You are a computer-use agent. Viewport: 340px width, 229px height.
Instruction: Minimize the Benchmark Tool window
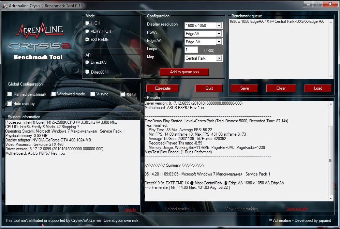point(308,4)
